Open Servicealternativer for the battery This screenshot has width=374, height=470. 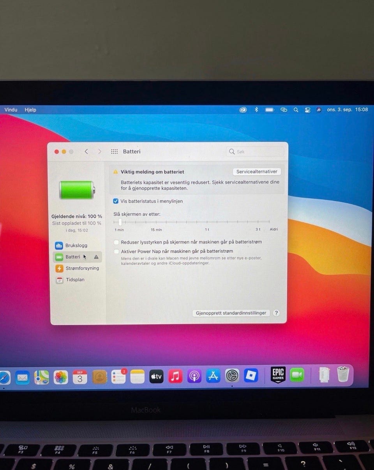257,171
